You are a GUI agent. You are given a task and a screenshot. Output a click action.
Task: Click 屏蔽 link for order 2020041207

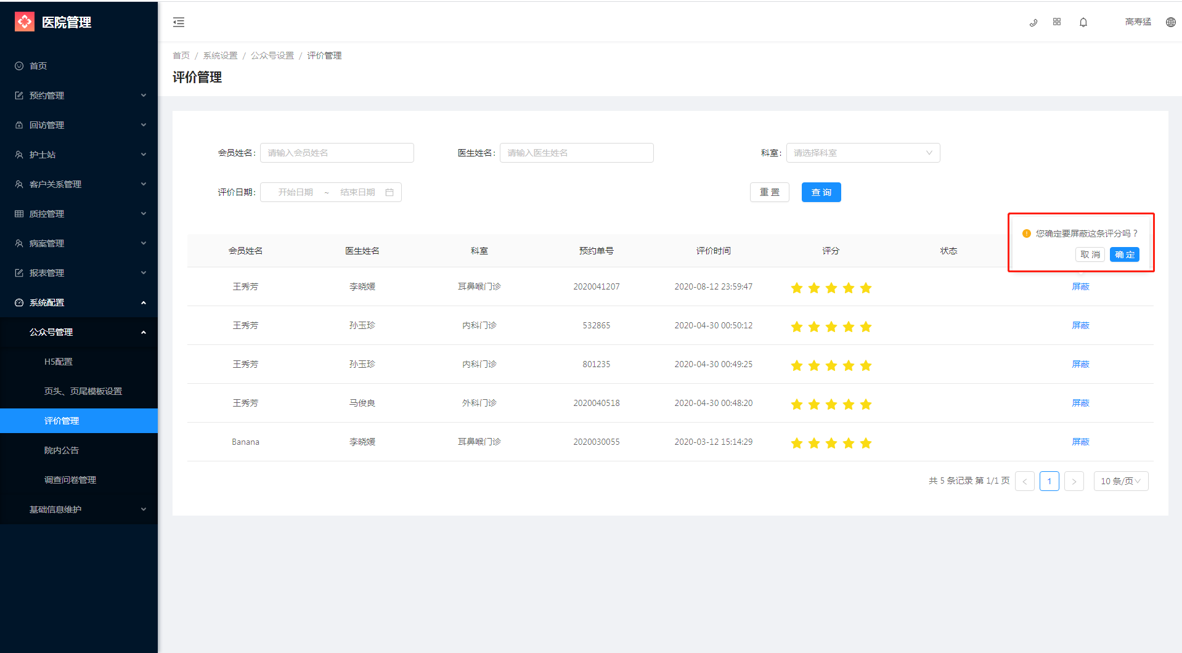[1081, 286]
